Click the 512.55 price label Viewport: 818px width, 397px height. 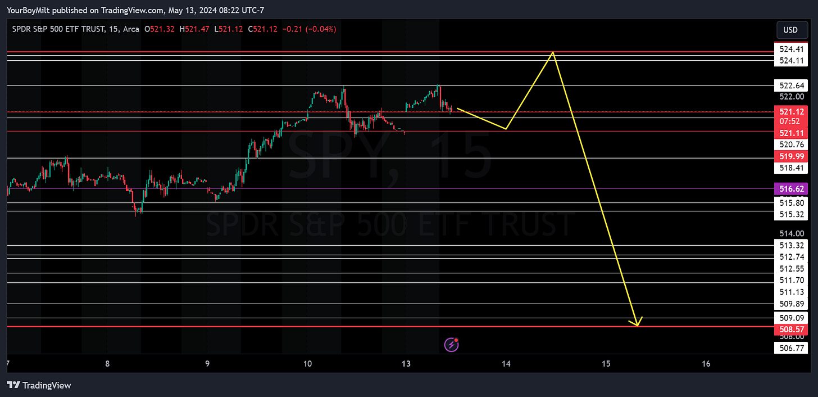pyautogui.click(x=791, y=268)
